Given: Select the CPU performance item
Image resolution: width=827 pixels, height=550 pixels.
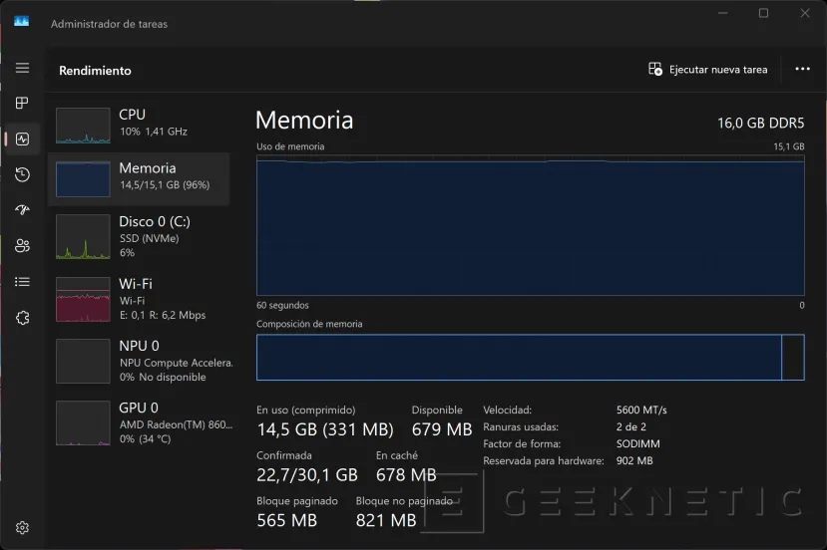Looking at the screenshot, I should coord(139,125).
